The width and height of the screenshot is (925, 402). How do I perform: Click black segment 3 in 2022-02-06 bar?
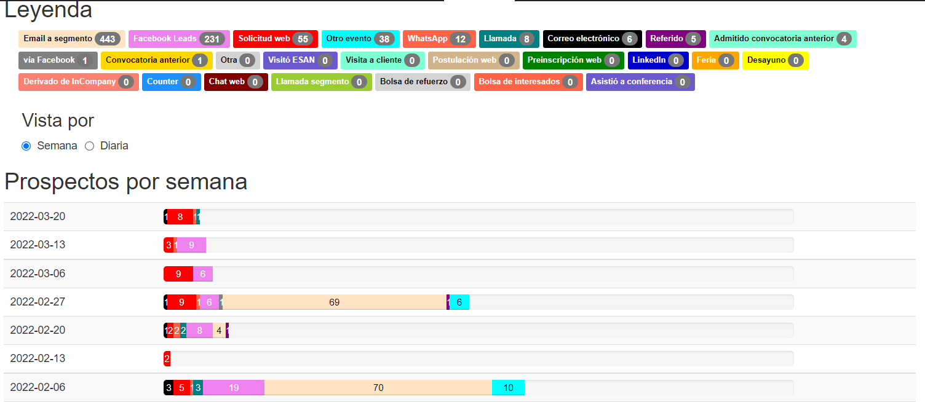(169, 387)
